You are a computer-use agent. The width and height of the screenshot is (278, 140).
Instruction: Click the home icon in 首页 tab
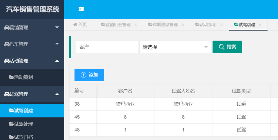pos(75,25)
